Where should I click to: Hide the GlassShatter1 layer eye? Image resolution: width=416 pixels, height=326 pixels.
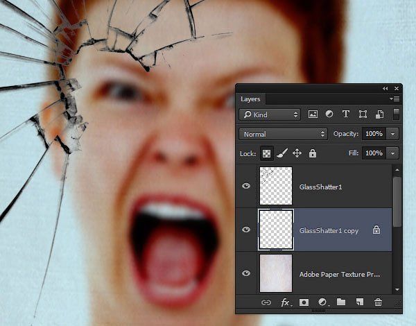pyautogui.click(x=246, y=186)
